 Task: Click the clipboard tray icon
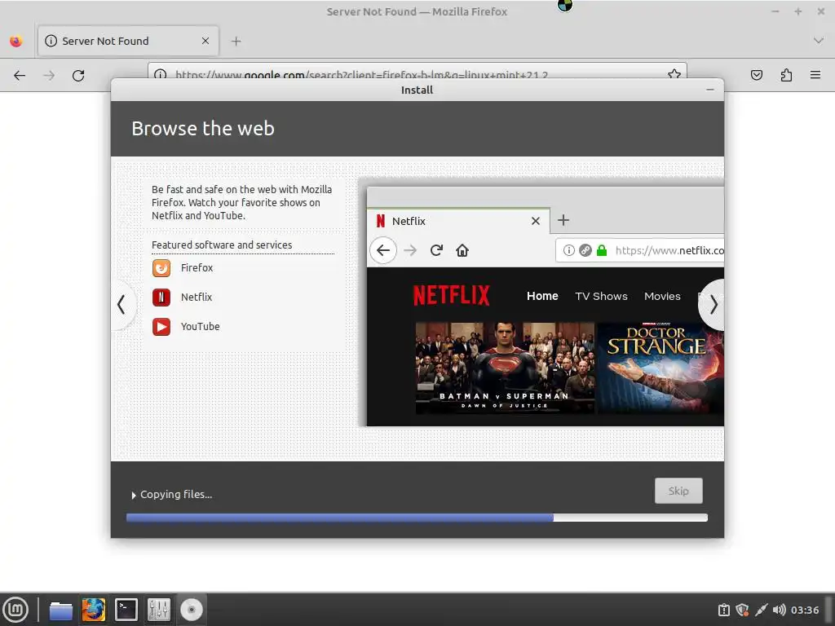pyautogui.click(x=724, y=610)
